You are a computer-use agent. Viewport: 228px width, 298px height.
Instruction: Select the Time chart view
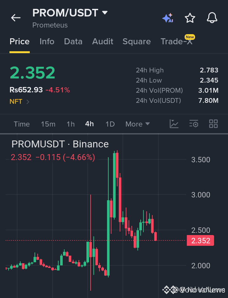coord(22,124)
